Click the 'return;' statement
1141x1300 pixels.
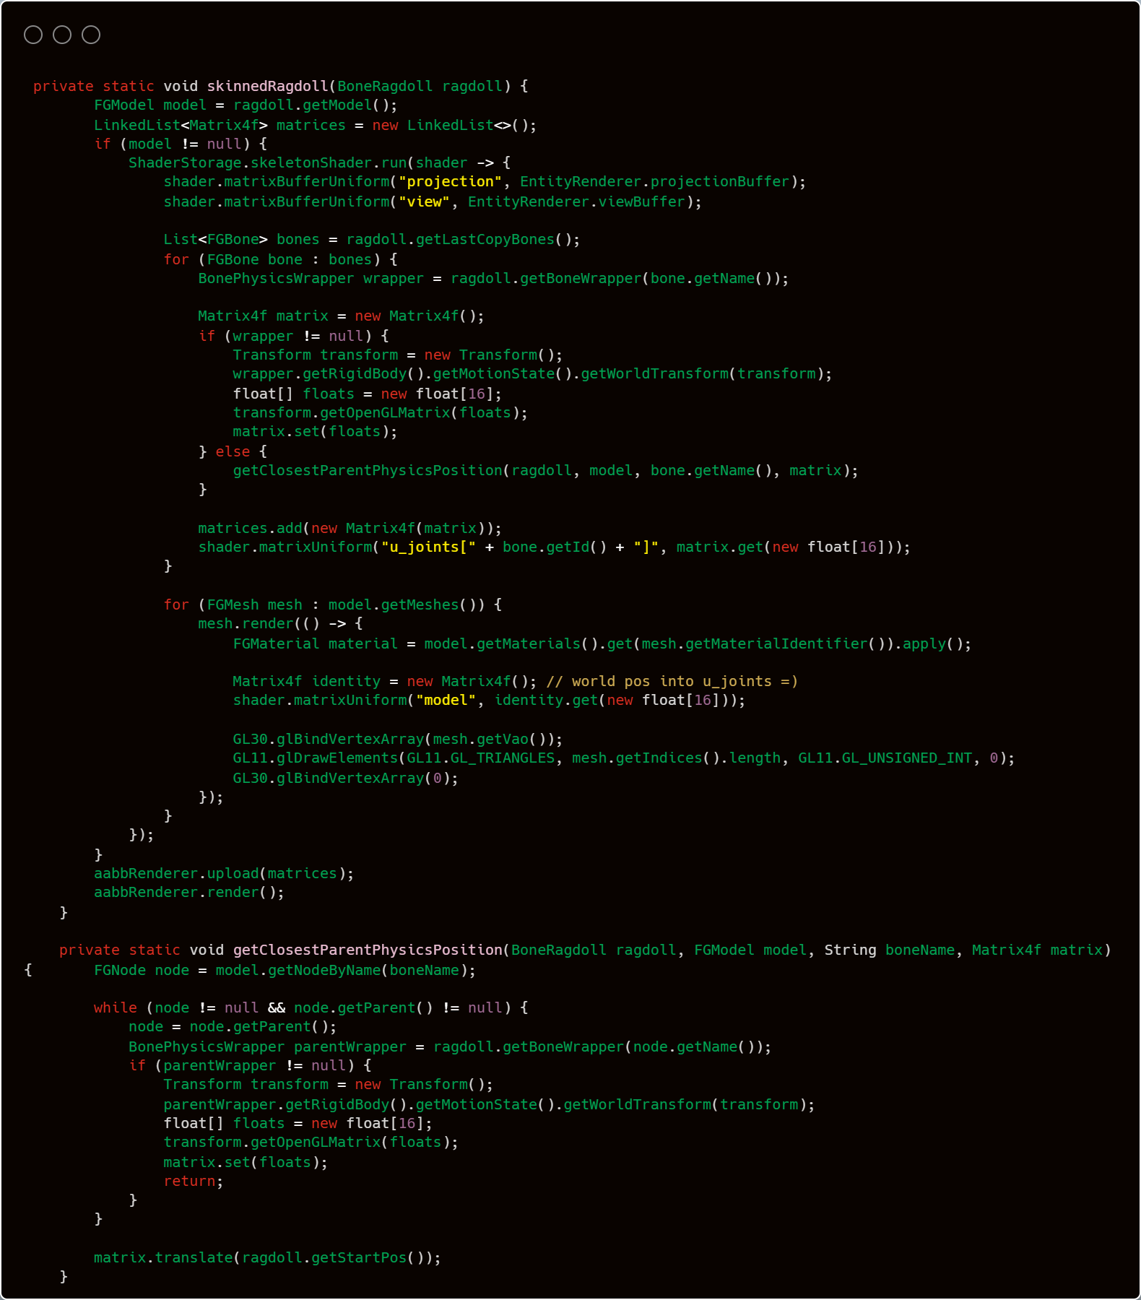pos(194,1181)
